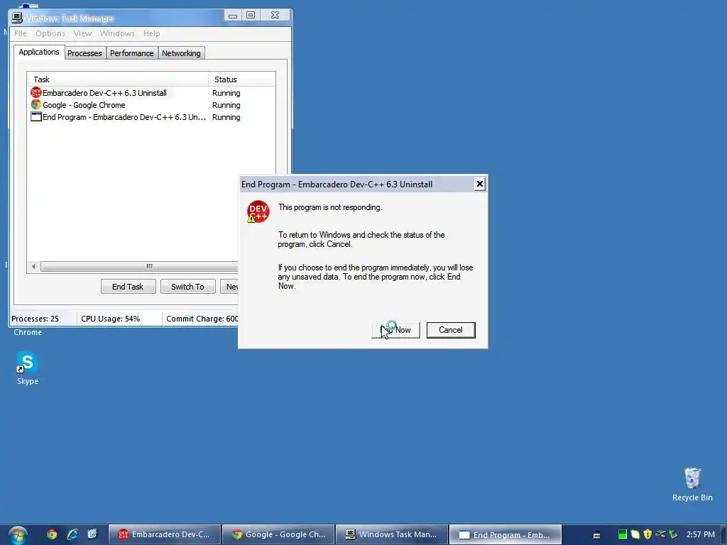Click Dev-C++ icon in task list

click(36, 93)
